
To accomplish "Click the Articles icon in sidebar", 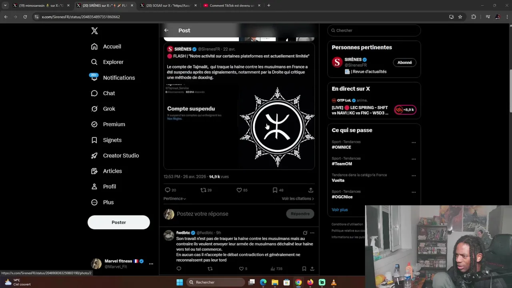I will pos(94,171).
